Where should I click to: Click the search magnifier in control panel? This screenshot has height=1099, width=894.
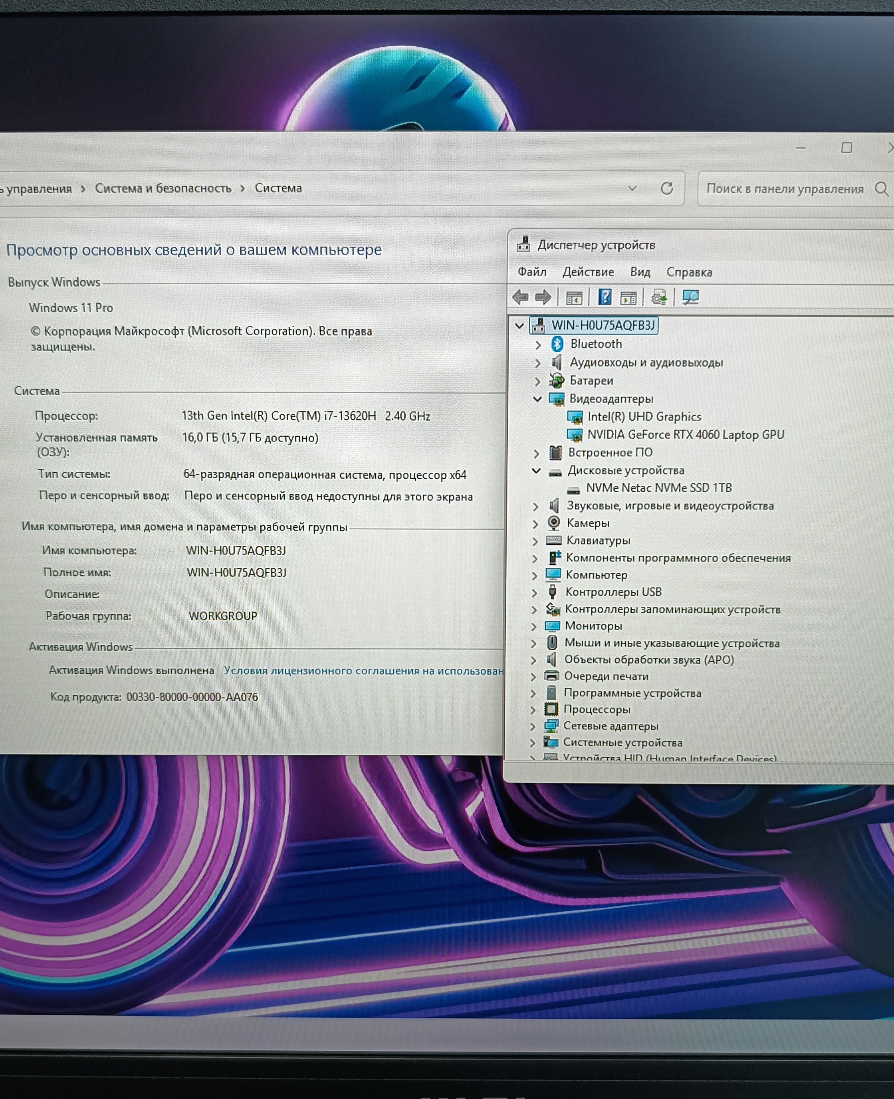click(x=881, y=189)
